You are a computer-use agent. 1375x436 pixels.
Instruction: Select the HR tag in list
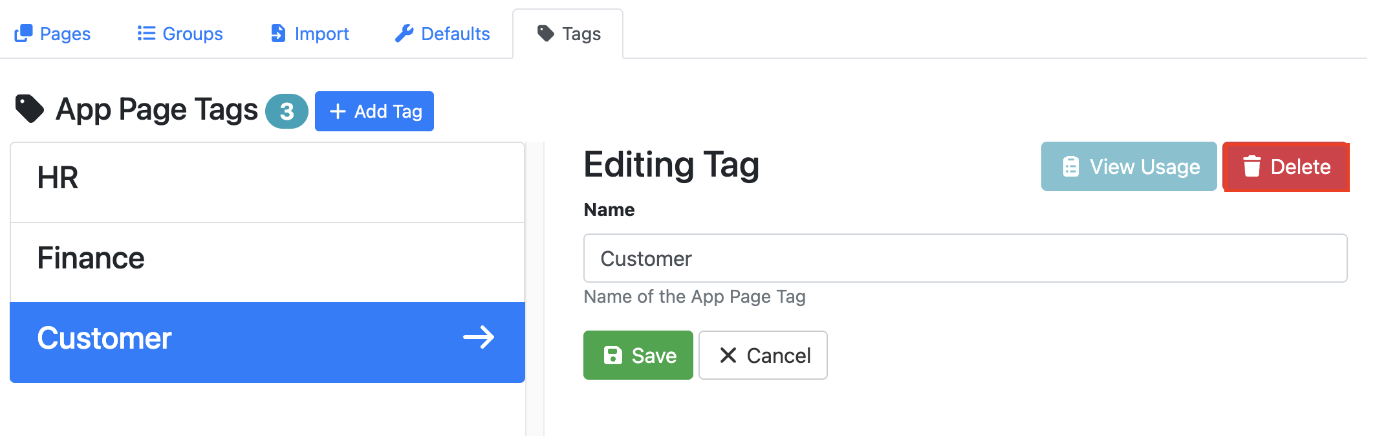coord(267,182)
